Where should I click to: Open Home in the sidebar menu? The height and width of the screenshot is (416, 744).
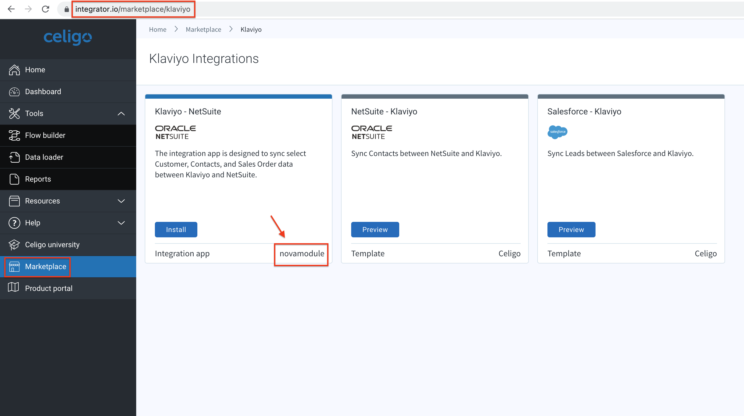68,70
